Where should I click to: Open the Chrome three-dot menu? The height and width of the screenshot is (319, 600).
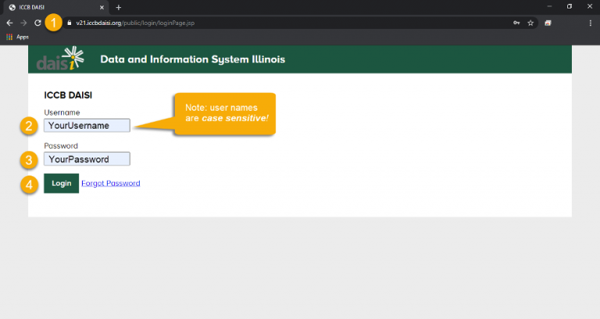(x=589, y=23)
